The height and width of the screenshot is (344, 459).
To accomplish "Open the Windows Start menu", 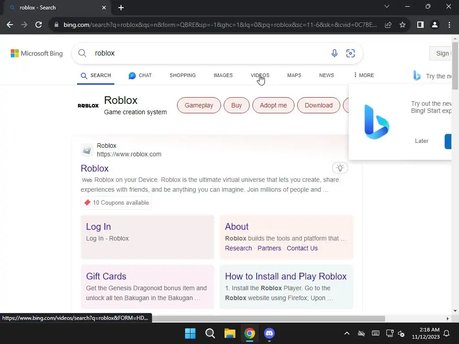I will [190, 333].
